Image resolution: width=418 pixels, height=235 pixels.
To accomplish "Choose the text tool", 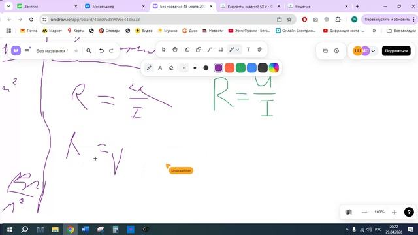I will pos(248,50).
